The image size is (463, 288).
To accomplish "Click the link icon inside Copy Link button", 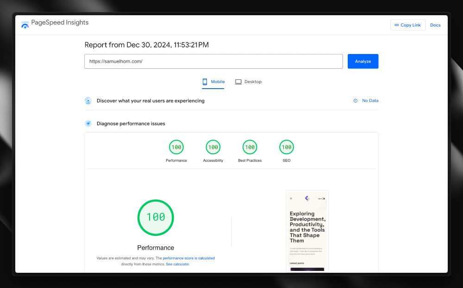I will (397, 25).
